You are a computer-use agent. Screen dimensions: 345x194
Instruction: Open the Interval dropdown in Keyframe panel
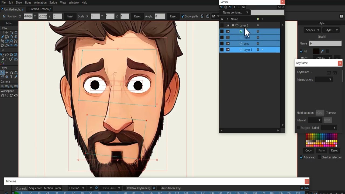point(315,120)
